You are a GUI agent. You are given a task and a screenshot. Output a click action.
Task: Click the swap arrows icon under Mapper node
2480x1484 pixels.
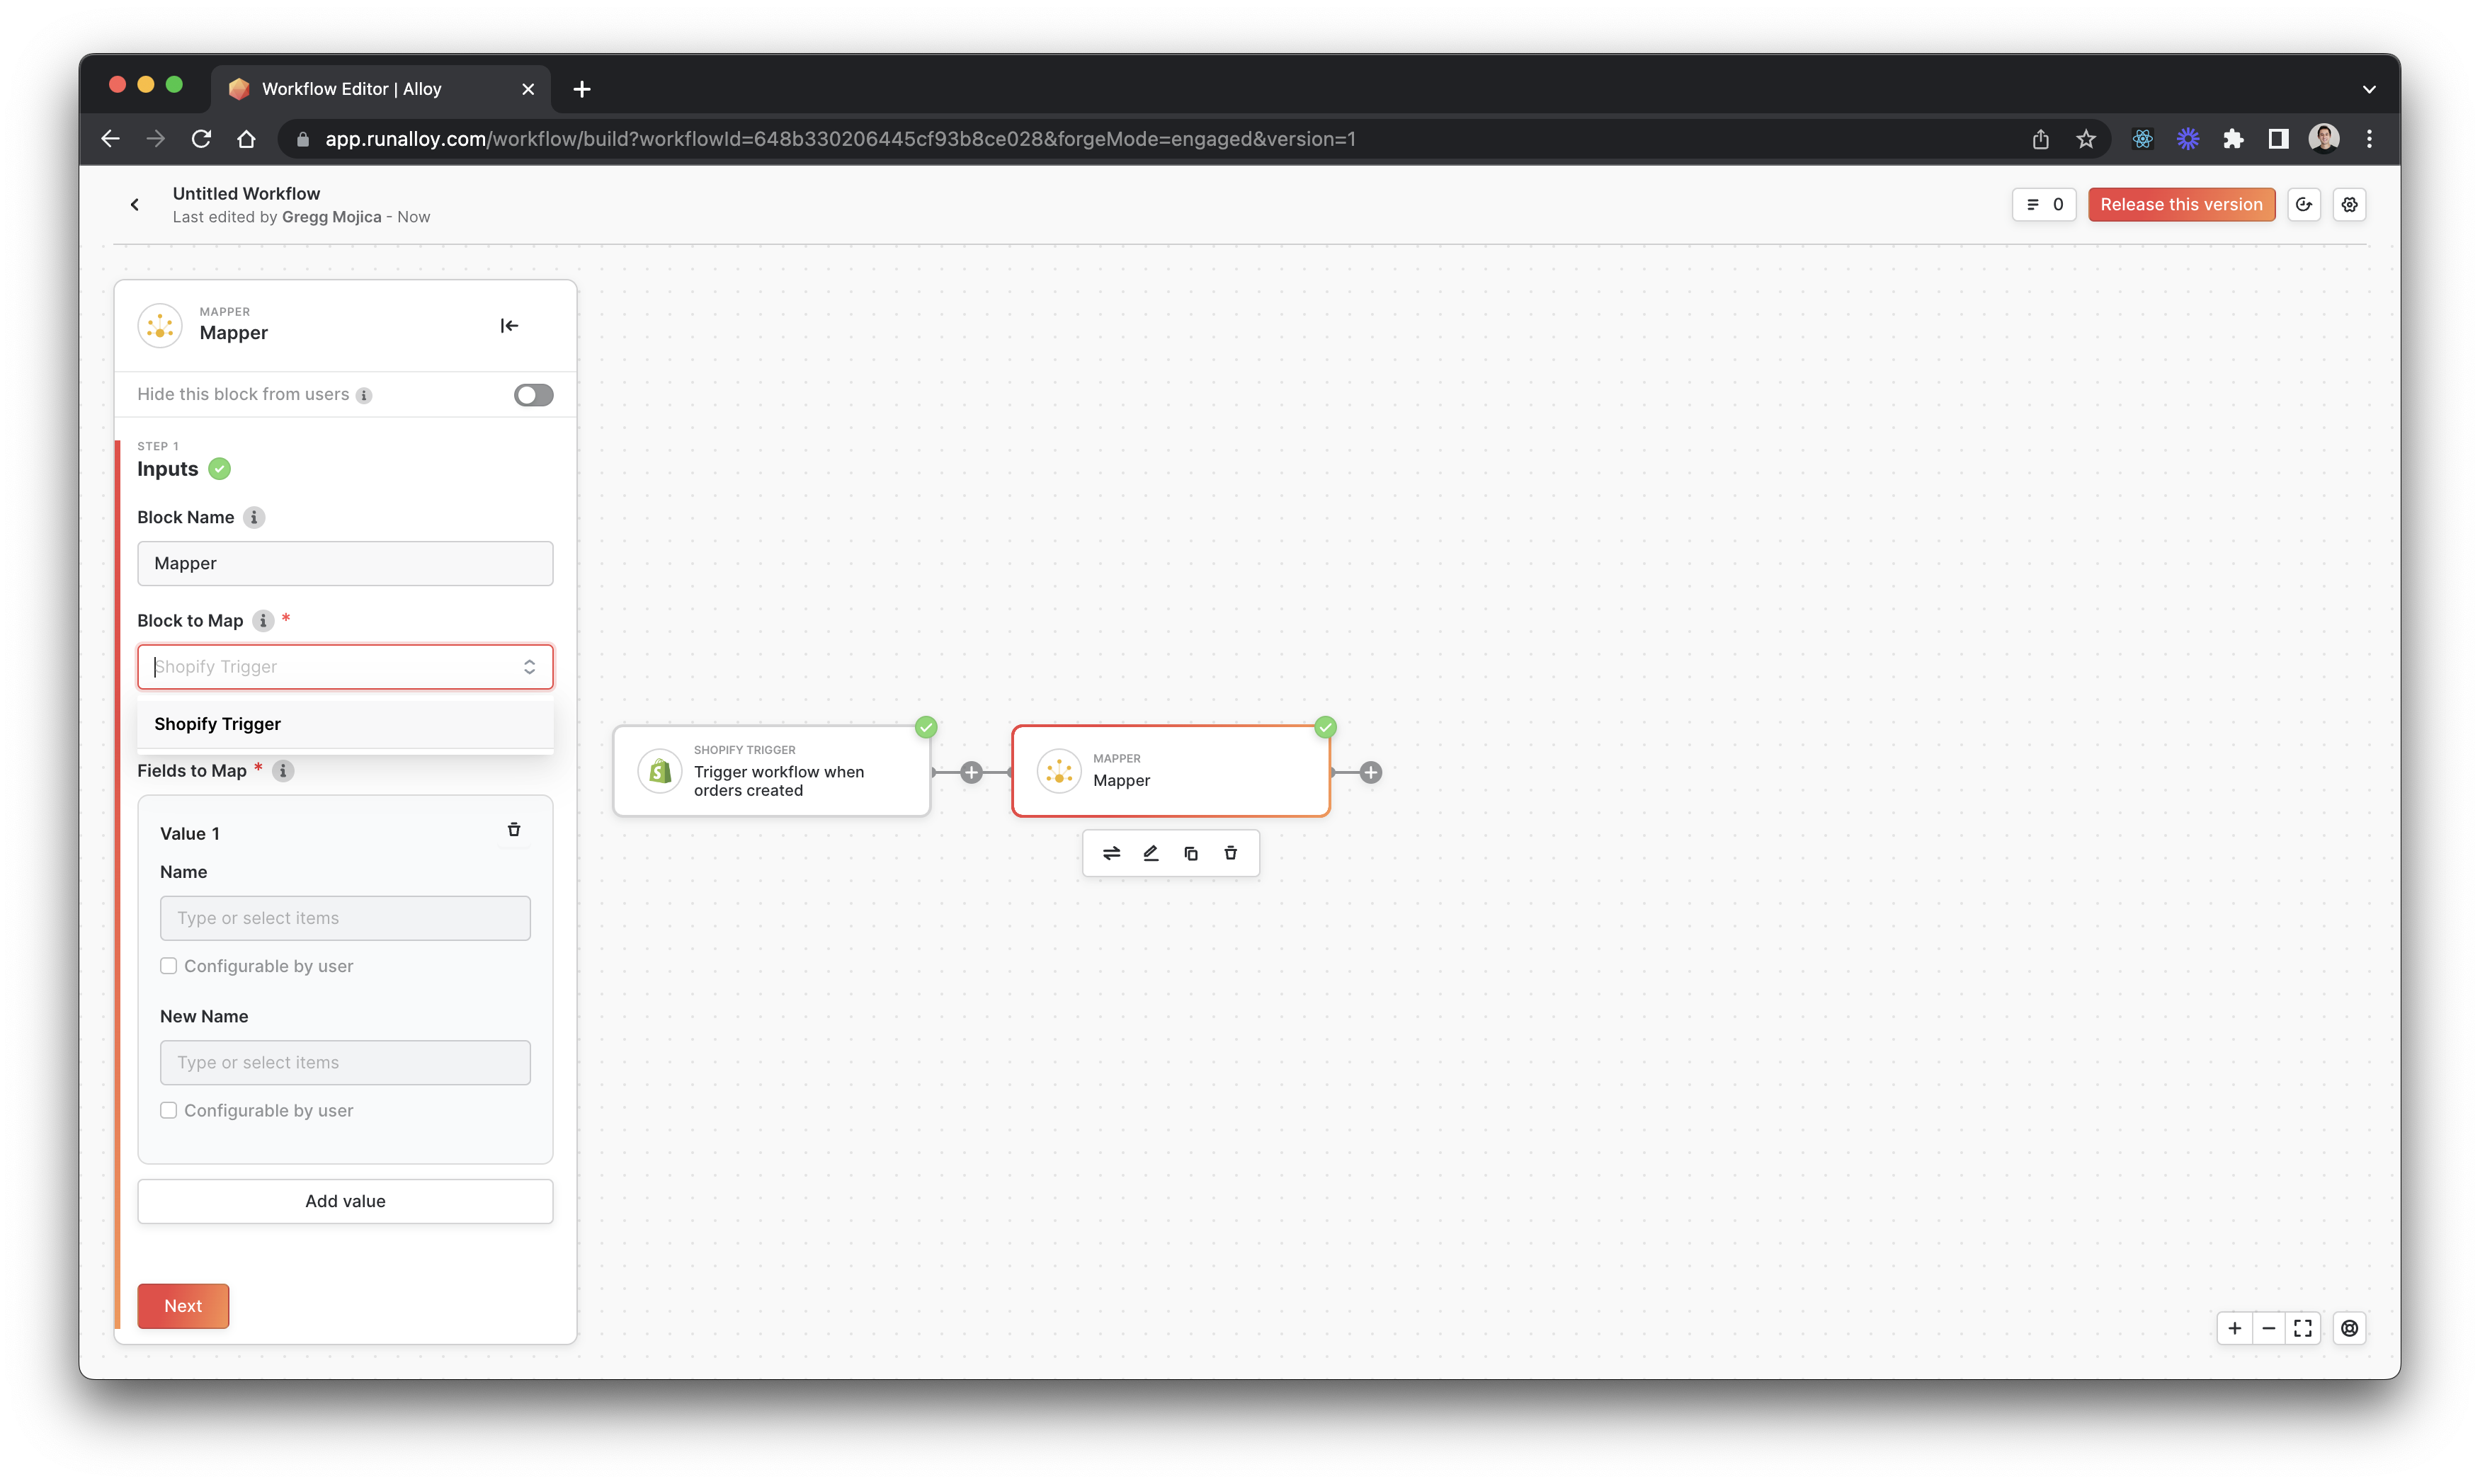[x=1111, y=853]
